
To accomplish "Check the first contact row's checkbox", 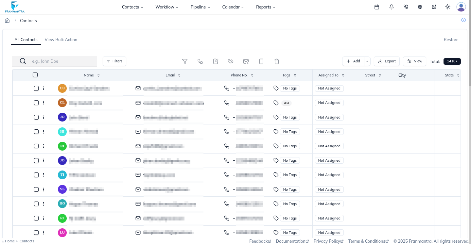I will pos(36,88).
